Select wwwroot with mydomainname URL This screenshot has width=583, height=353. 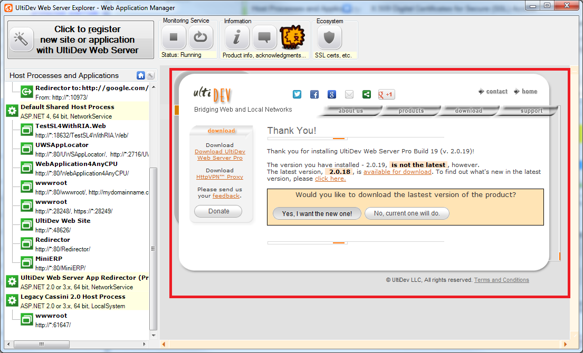pyautogui.click(x=85, y=188)
